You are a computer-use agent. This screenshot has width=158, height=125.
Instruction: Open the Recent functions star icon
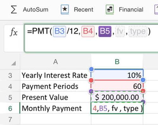coord(65,9)
